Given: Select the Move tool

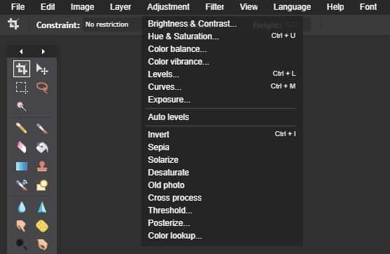Looking at the screenshot, I should (x=42, y=69).
